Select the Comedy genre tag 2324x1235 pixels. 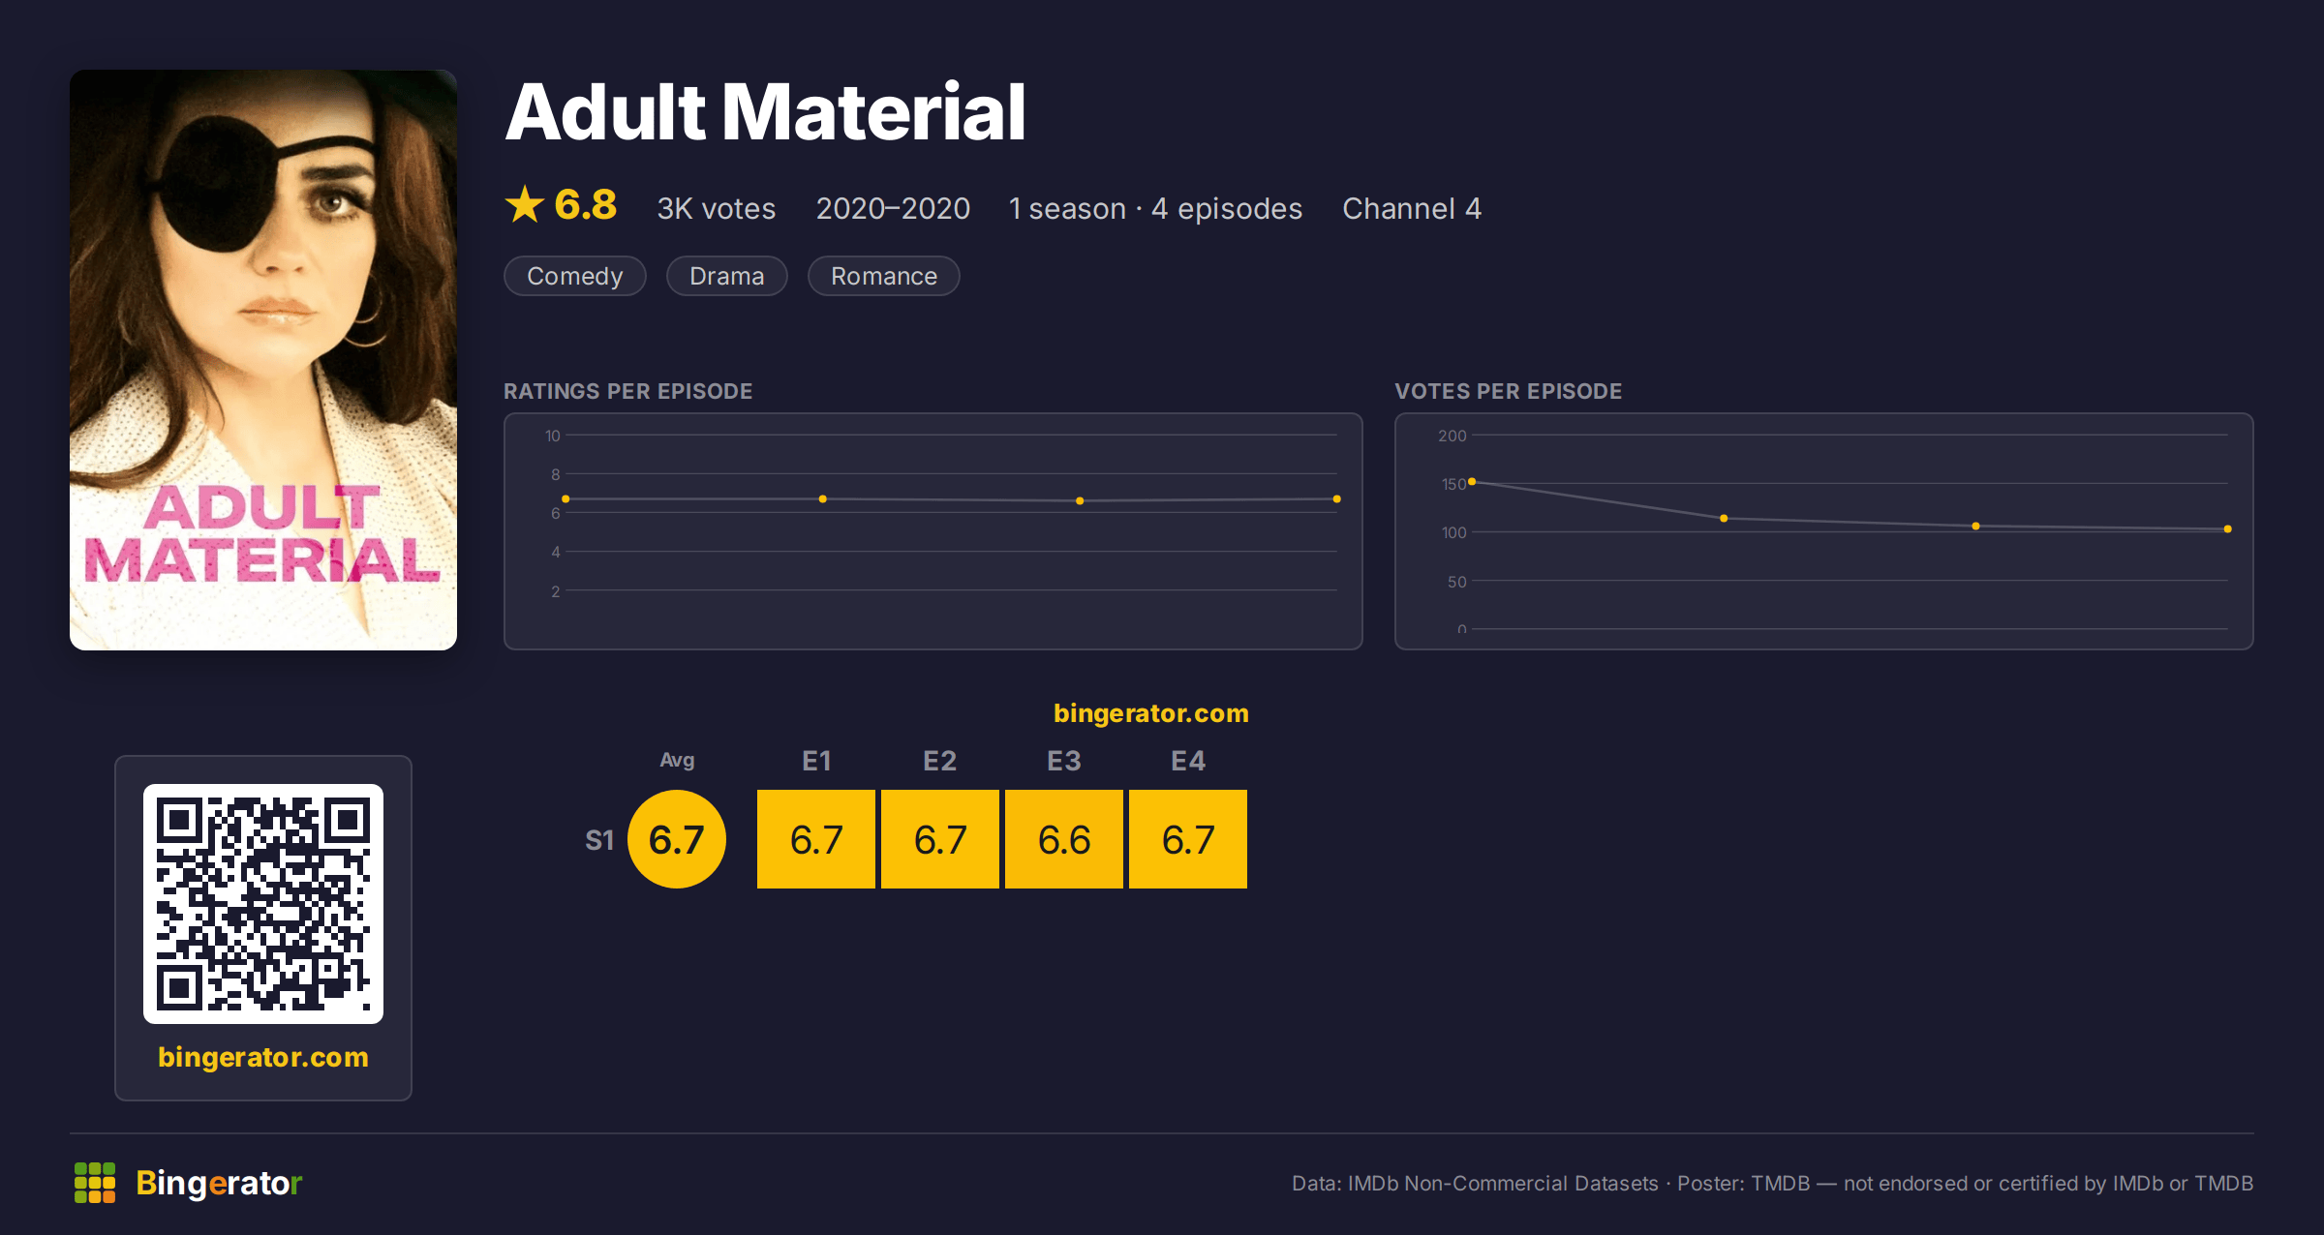[575, 276]
